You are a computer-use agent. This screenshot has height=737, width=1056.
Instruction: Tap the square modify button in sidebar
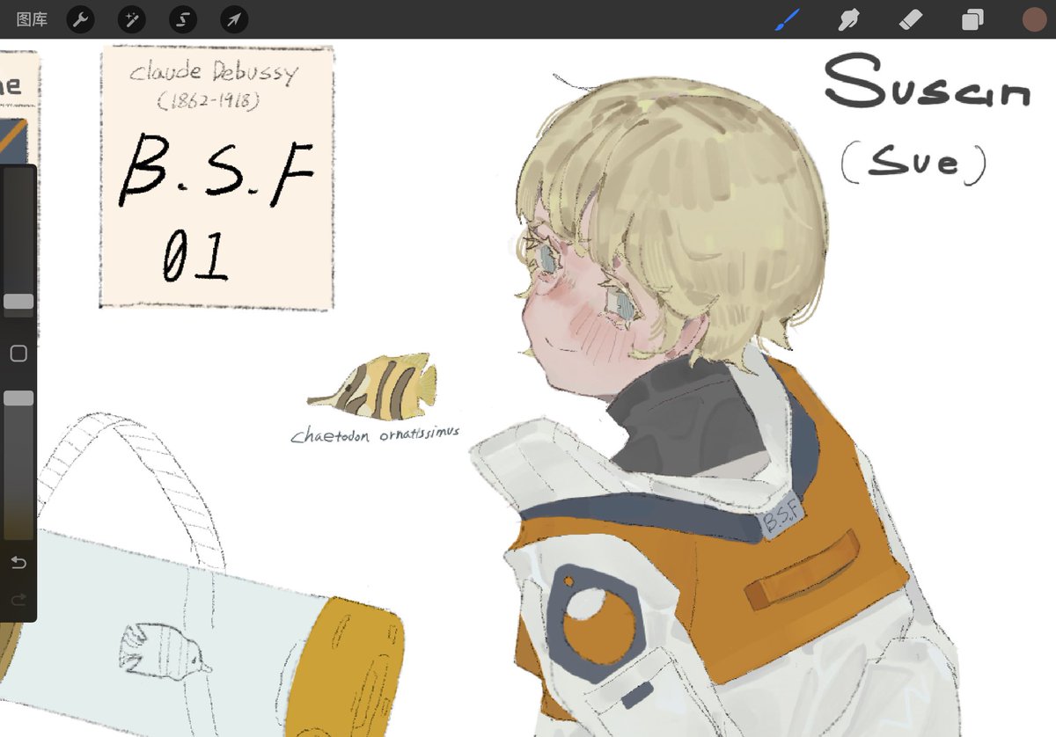coord(18,354)
